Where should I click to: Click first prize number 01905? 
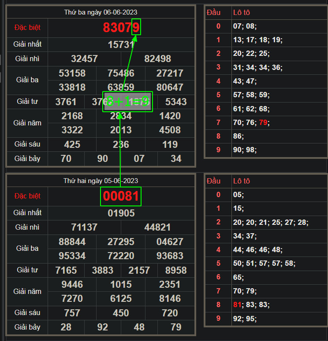(x=121, y=213)
